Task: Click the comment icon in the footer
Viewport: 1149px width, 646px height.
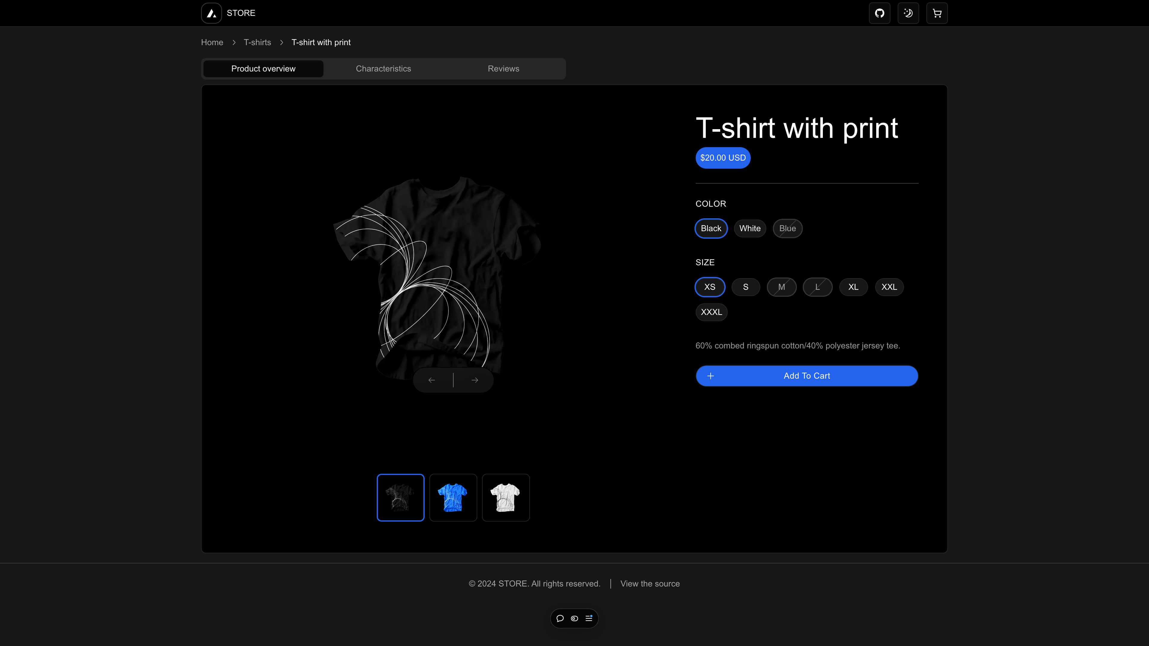Action: (560, 618)
